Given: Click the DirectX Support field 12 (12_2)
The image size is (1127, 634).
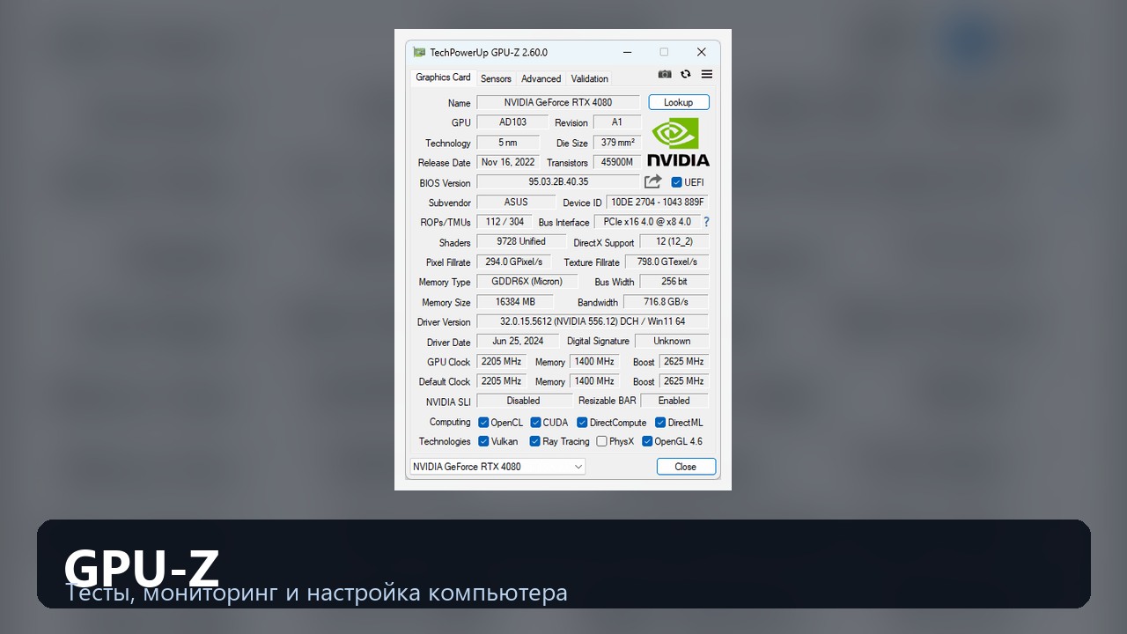Looking at the screenshot, I should (x=674, y=242).
